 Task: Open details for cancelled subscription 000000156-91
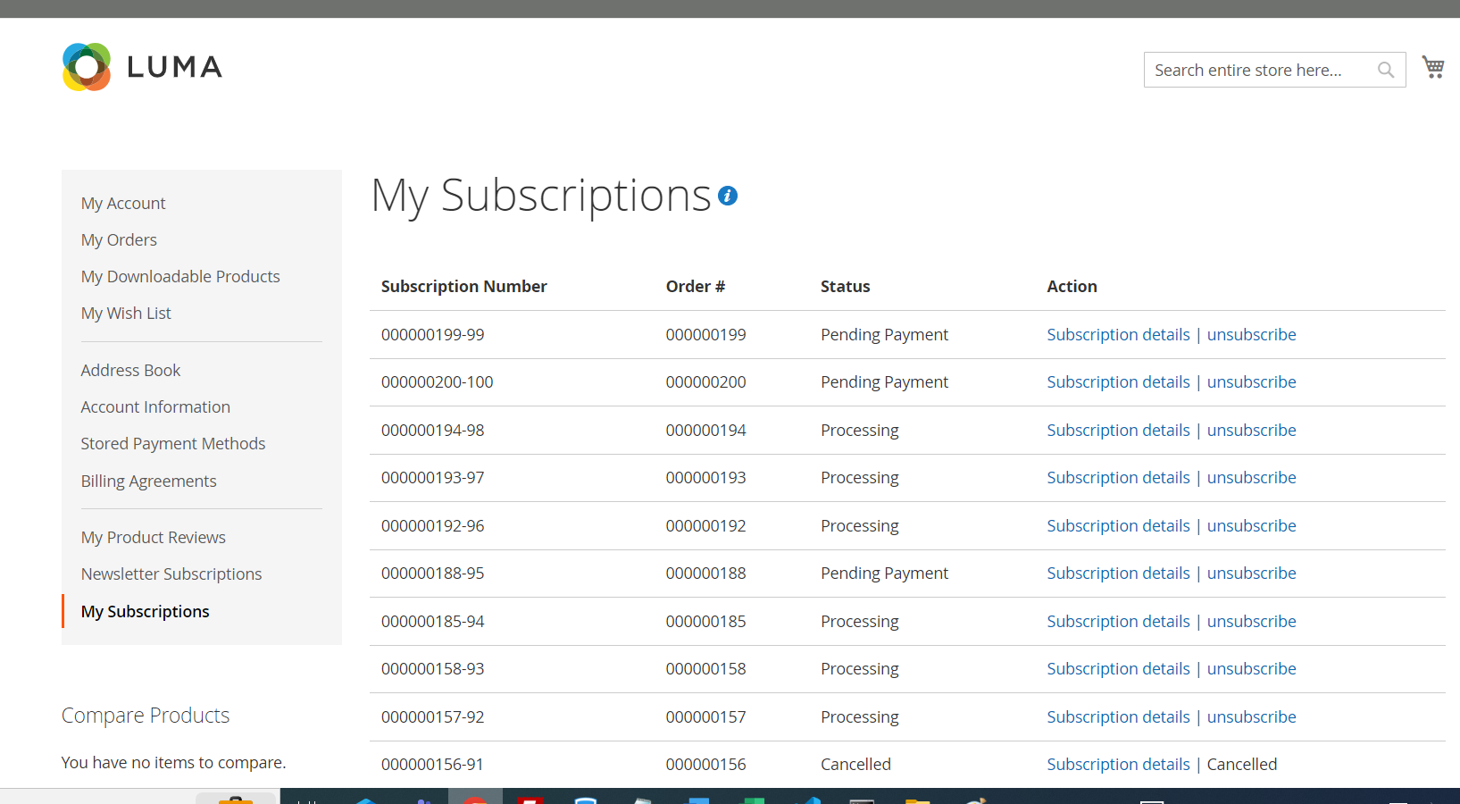click(x=1118, y=765)
